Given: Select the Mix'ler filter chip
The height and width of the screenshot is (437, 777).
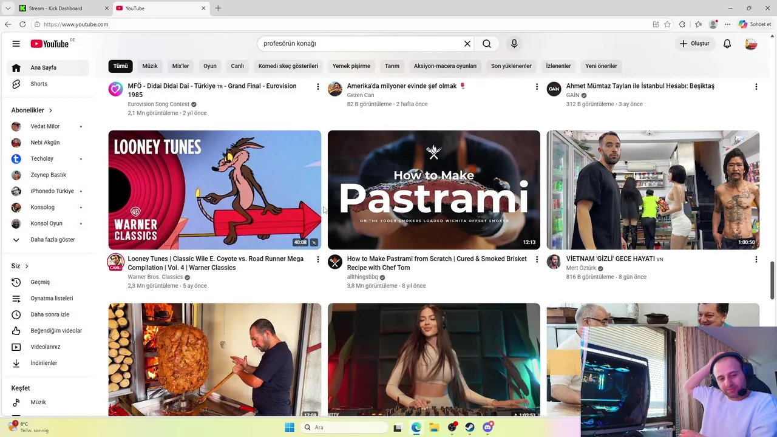Looking at the screenshot, I should pyautogui.click(x=180, y=66).
